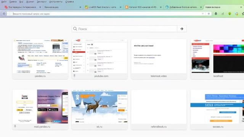Screen dimensions: 244x137
Task: Click the pin icon on the youtube.com tile
Action: tap(74, 76)
